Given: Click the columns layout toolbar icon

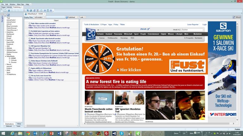Looking at the screenshot, I should 38,10.
